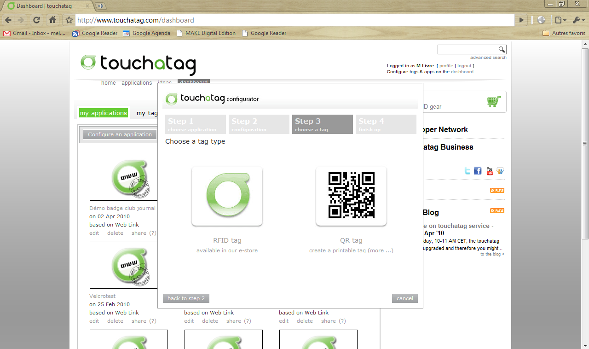Share the Démo badge club journal application
The width and height of the screenshot is (589, 349).
pyautogui.click(x=139, y=233)
